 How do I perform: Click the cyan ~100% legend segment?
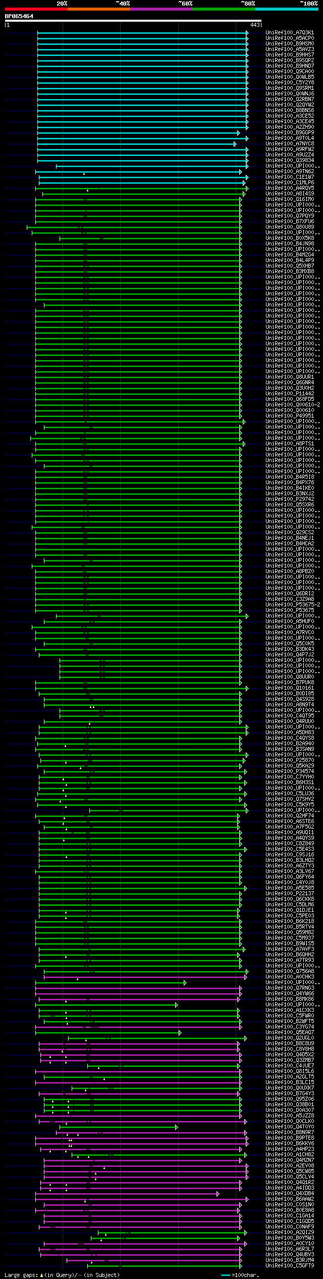(x=286, y=9)
